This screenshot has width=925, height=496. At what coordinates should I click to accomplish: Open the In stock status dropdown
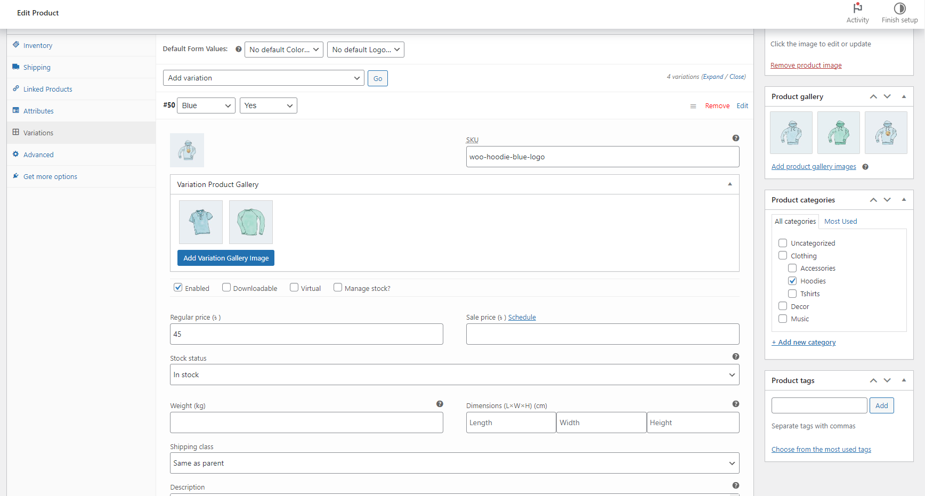tap(455, 375)
